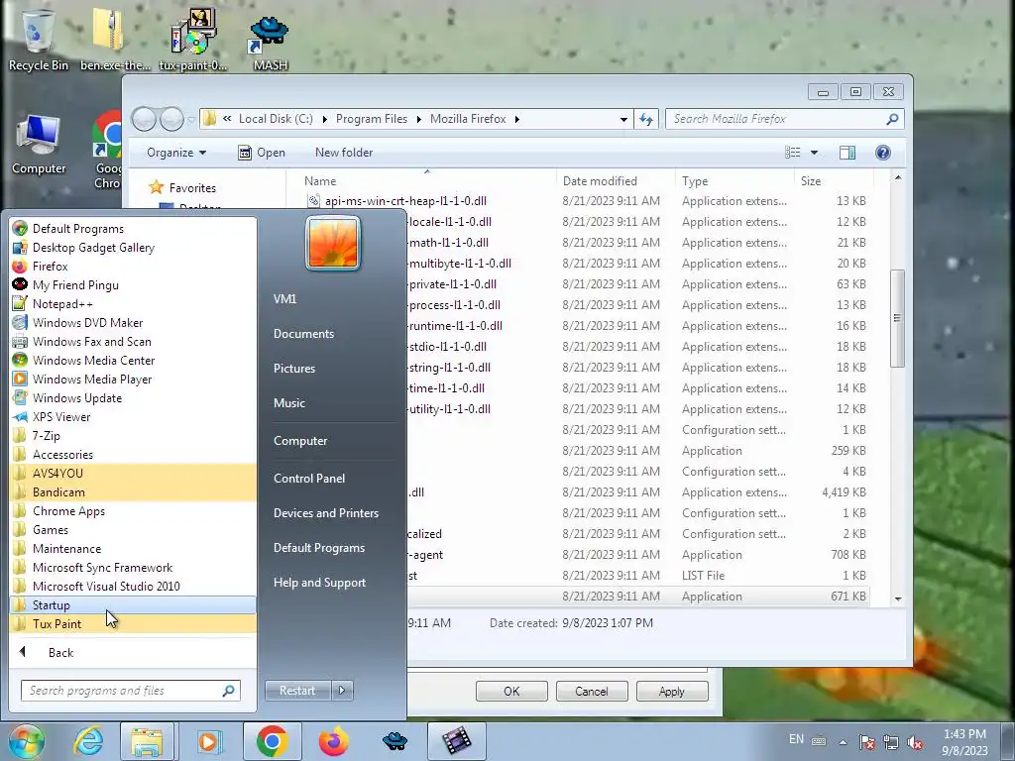This screenshot has width=1015, height=761.
Task: Open Devices and Printers
Action: pos(325,513)
